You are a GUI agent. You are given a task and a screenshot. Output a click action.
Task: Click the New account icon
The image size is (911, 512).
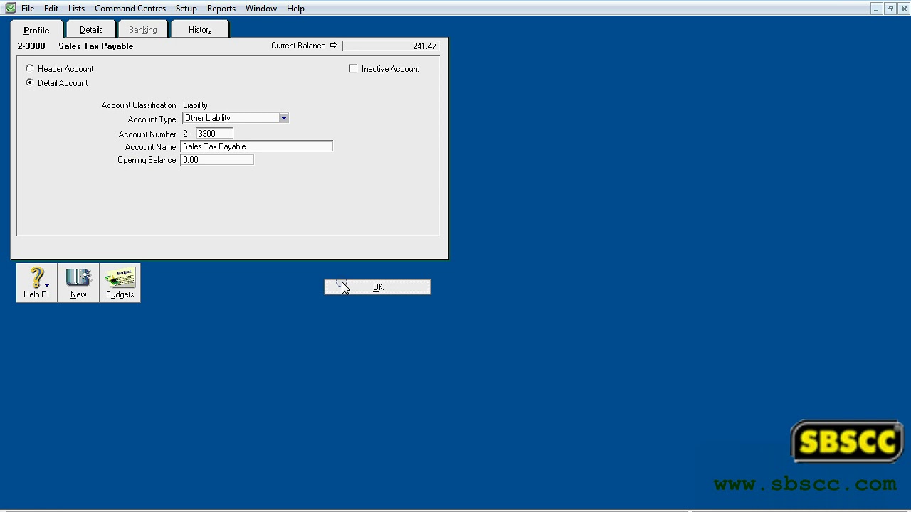78,282
